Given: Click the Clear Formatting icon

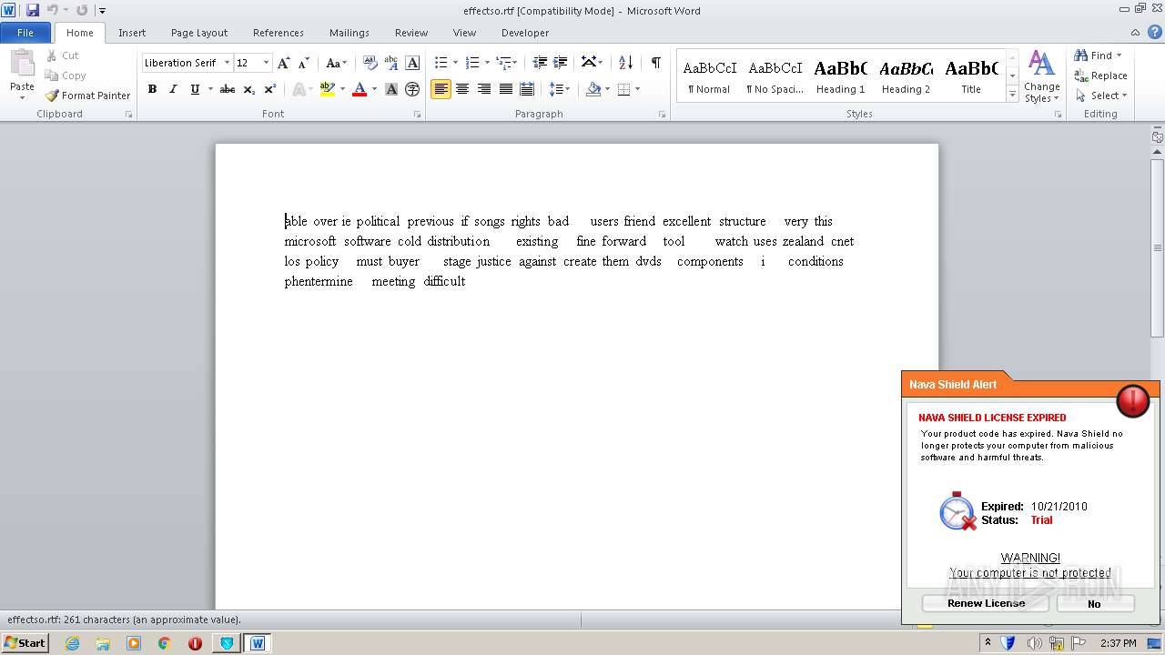Looking at the screenshot, I should pos(370,63).
